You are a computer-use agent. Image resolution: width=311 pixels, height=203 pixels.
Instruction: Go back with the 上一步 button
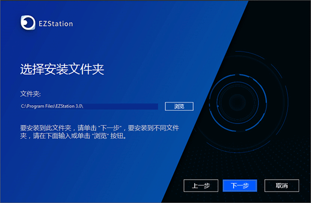coord(201,185)
